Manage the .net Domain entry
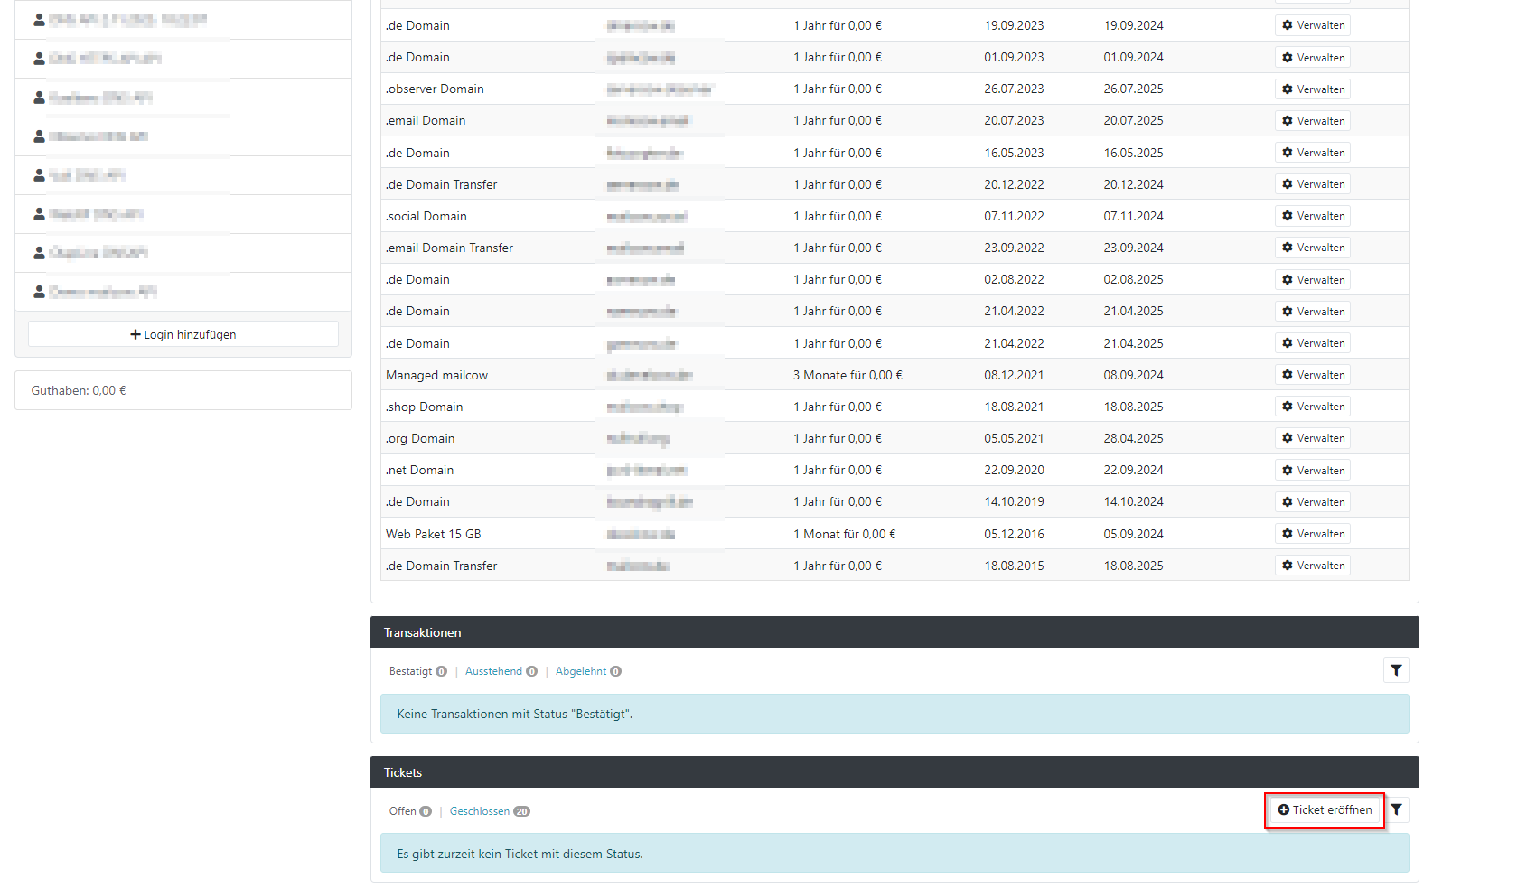The width and height of the screenshot is (1536, 888). pyautogui.click(x=1313, y=470)
